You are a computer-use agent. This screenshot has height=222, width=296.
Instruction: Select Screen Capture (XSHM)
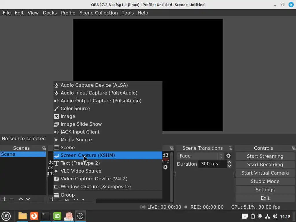[108, 155]
